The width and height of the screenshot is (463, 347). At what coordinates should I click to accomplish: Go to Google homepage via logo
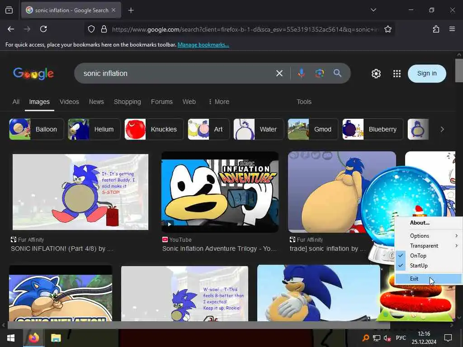pyautogui.click(x=33, y=74)
